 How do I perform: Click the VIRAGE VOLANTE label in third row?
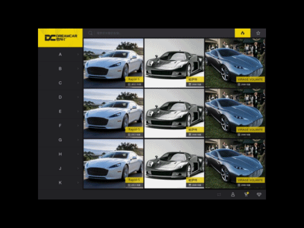point(251,180)
